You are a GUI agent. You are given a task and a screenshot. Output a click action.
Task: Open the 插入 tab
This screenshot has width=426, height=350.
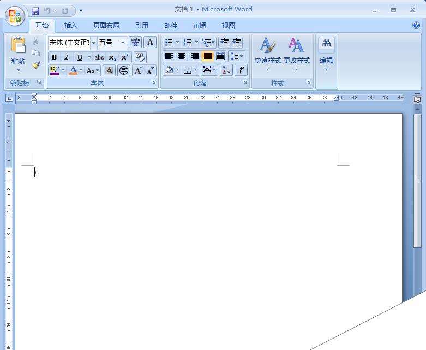click(x=71, y=26)
